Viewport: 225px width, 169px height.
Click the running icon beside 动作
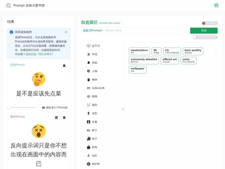point(89,156)
